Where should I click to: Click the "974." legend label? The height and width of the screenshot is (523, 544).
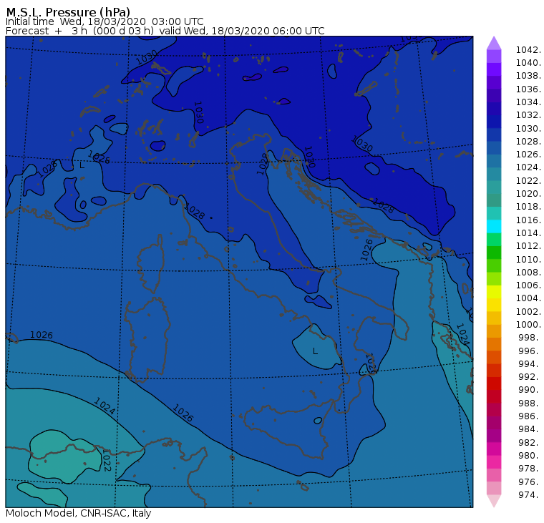pyautogui.click(x=530, y=494)
